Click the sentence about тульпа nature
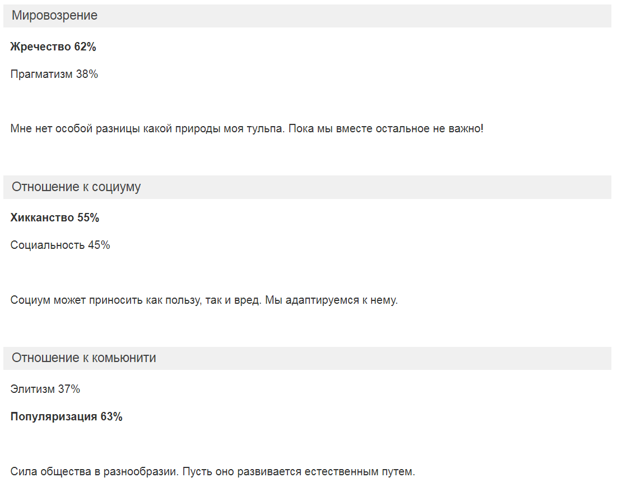 coord(247,129)
